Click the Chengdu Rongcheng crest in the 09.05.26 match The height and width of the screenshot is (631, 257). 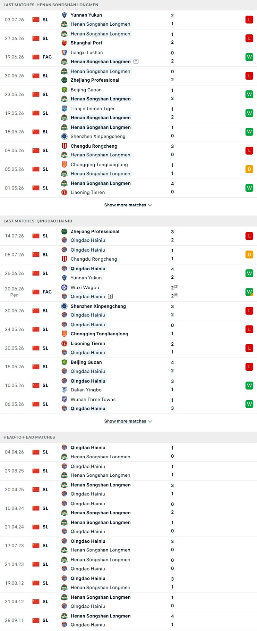coord(64,146)
